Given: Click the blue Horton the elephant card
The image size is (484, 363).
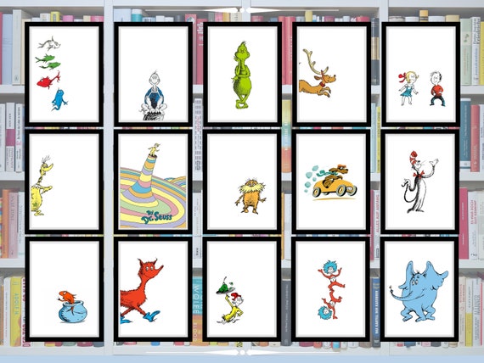Looking at the screenshot, I should point(419,289).
